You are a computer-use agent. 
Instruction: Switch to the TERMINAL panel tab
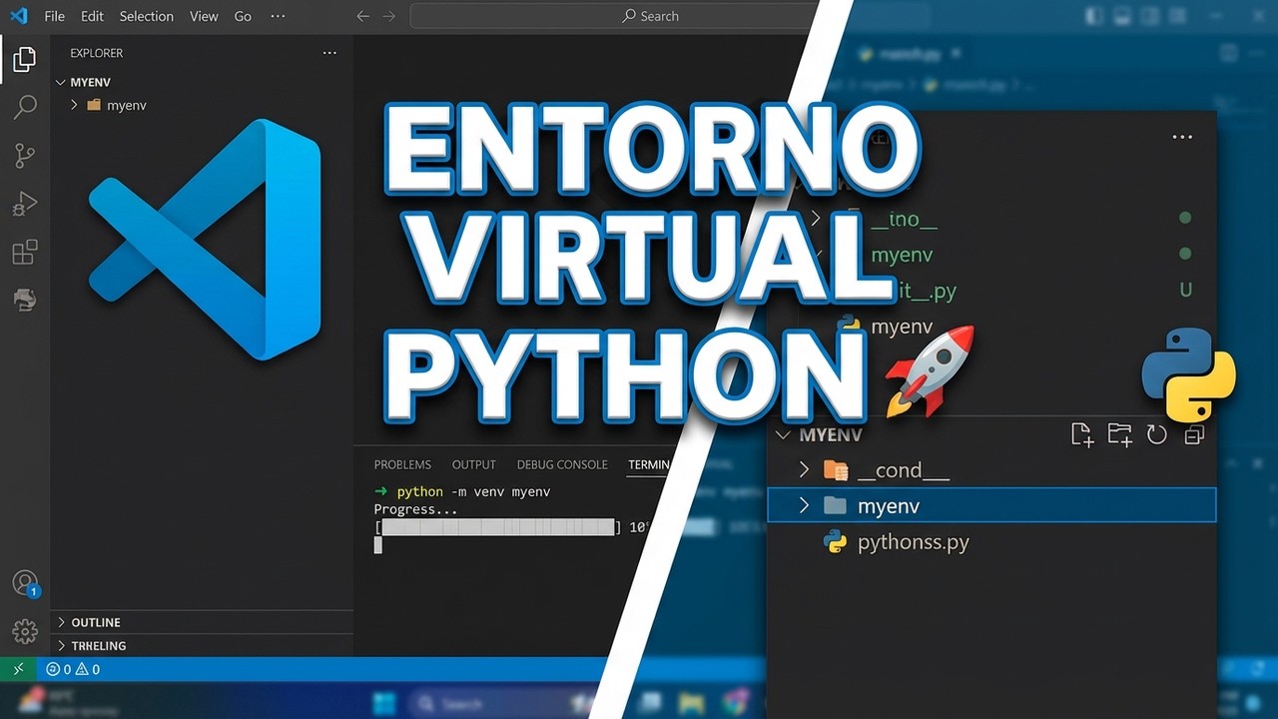650,464
